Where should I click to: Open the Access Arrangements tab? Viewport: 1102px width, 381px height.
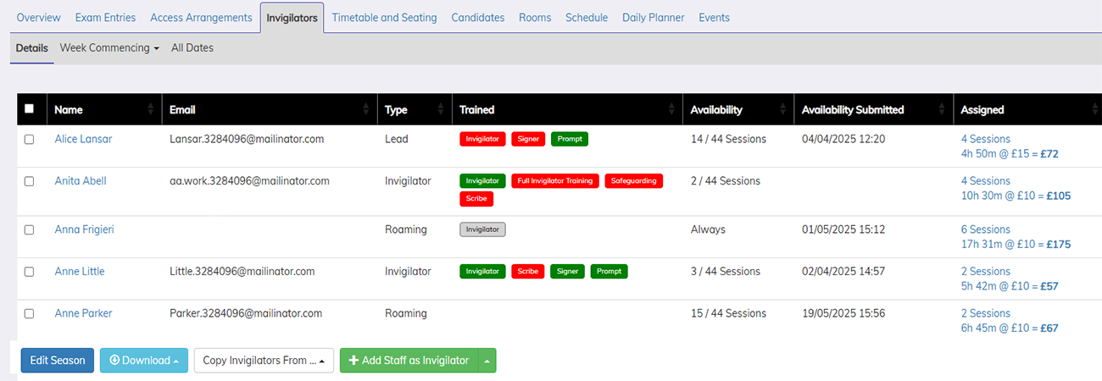tap(201, 18)
